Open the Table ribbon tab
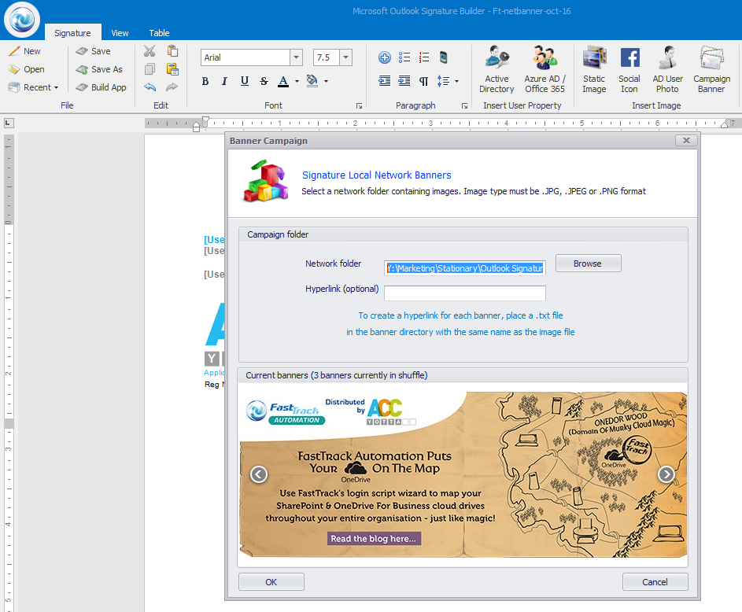Image resolution: width=742 pixels, height=612 pixels. click(x=160, y=33)
